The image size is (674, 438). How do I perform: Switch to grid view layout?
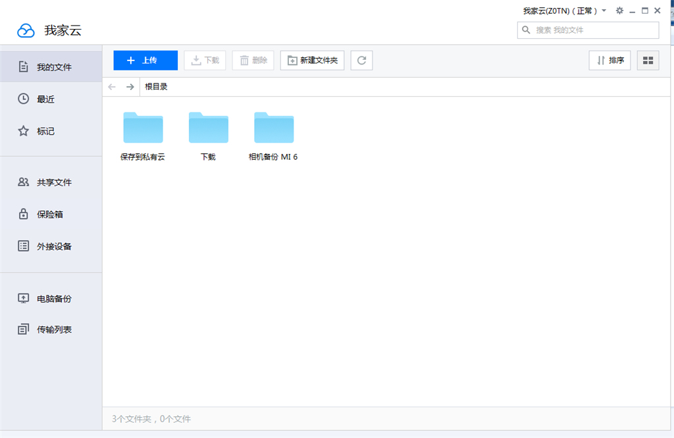[x=648, y=60]
